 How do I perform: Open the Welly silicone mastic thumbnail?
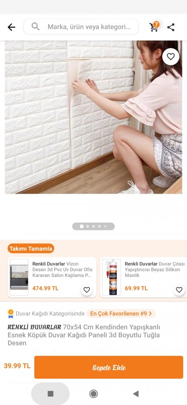(111, 277)
